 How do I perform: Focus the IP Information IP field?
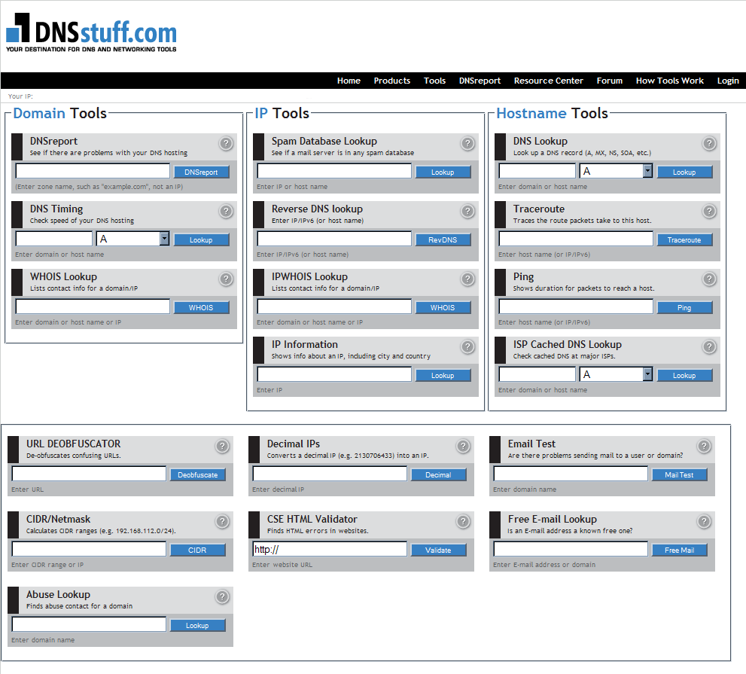(x=334, y=374)
